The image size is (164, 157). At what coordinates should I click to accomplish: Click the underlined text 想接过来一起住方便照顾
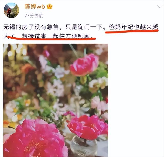56,36
